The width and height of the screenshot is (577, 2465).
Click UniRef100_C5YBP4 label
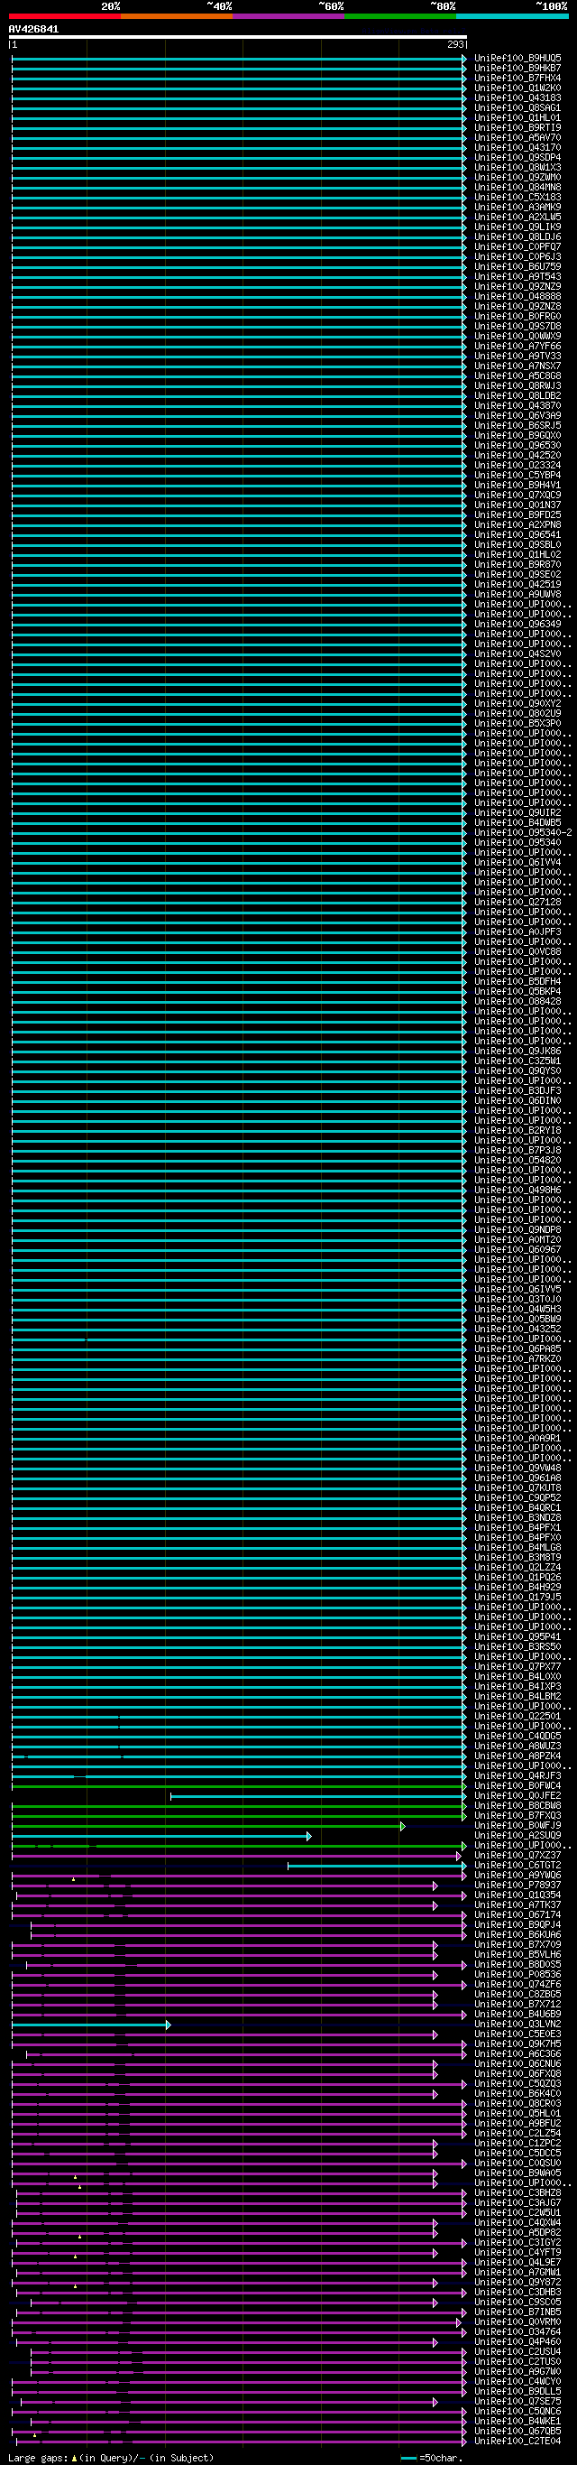[517, 475]
